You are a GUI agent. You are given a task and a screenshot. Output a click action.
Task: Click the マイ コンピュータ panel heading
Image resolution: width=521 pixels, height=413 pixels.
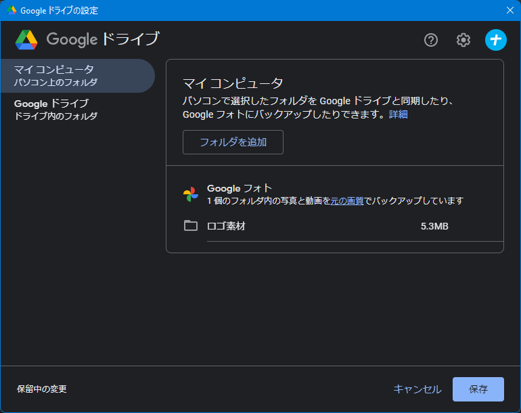tap(233, 83)
